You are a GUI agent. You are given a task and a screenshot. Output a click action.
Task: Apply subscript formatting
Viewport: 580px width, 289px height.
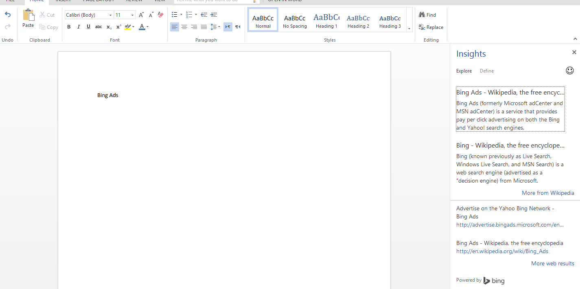pyautogui.click(x=109, y=27)
